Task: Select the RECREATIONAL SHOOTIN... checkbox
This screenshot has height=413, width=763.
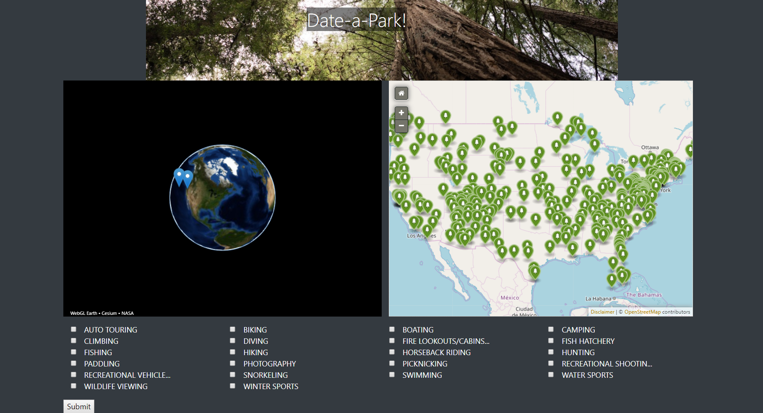Action: 551,364
